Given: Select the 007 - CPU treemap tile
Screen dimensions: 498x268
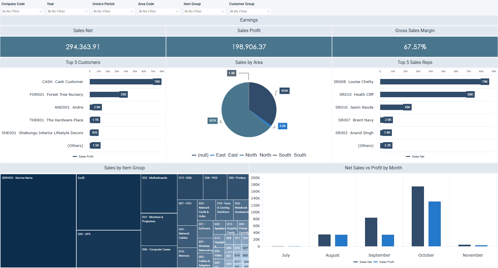Looking at the screenshot, I should [187, 213].
